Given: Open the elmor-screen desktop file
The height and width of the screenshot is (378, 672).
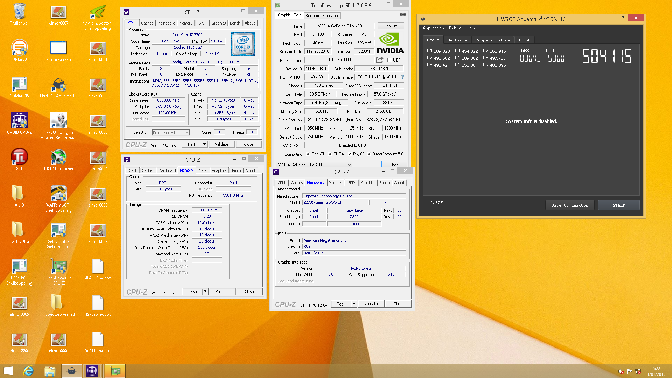Looking at the screenshot, I should [x=58, y=51].
